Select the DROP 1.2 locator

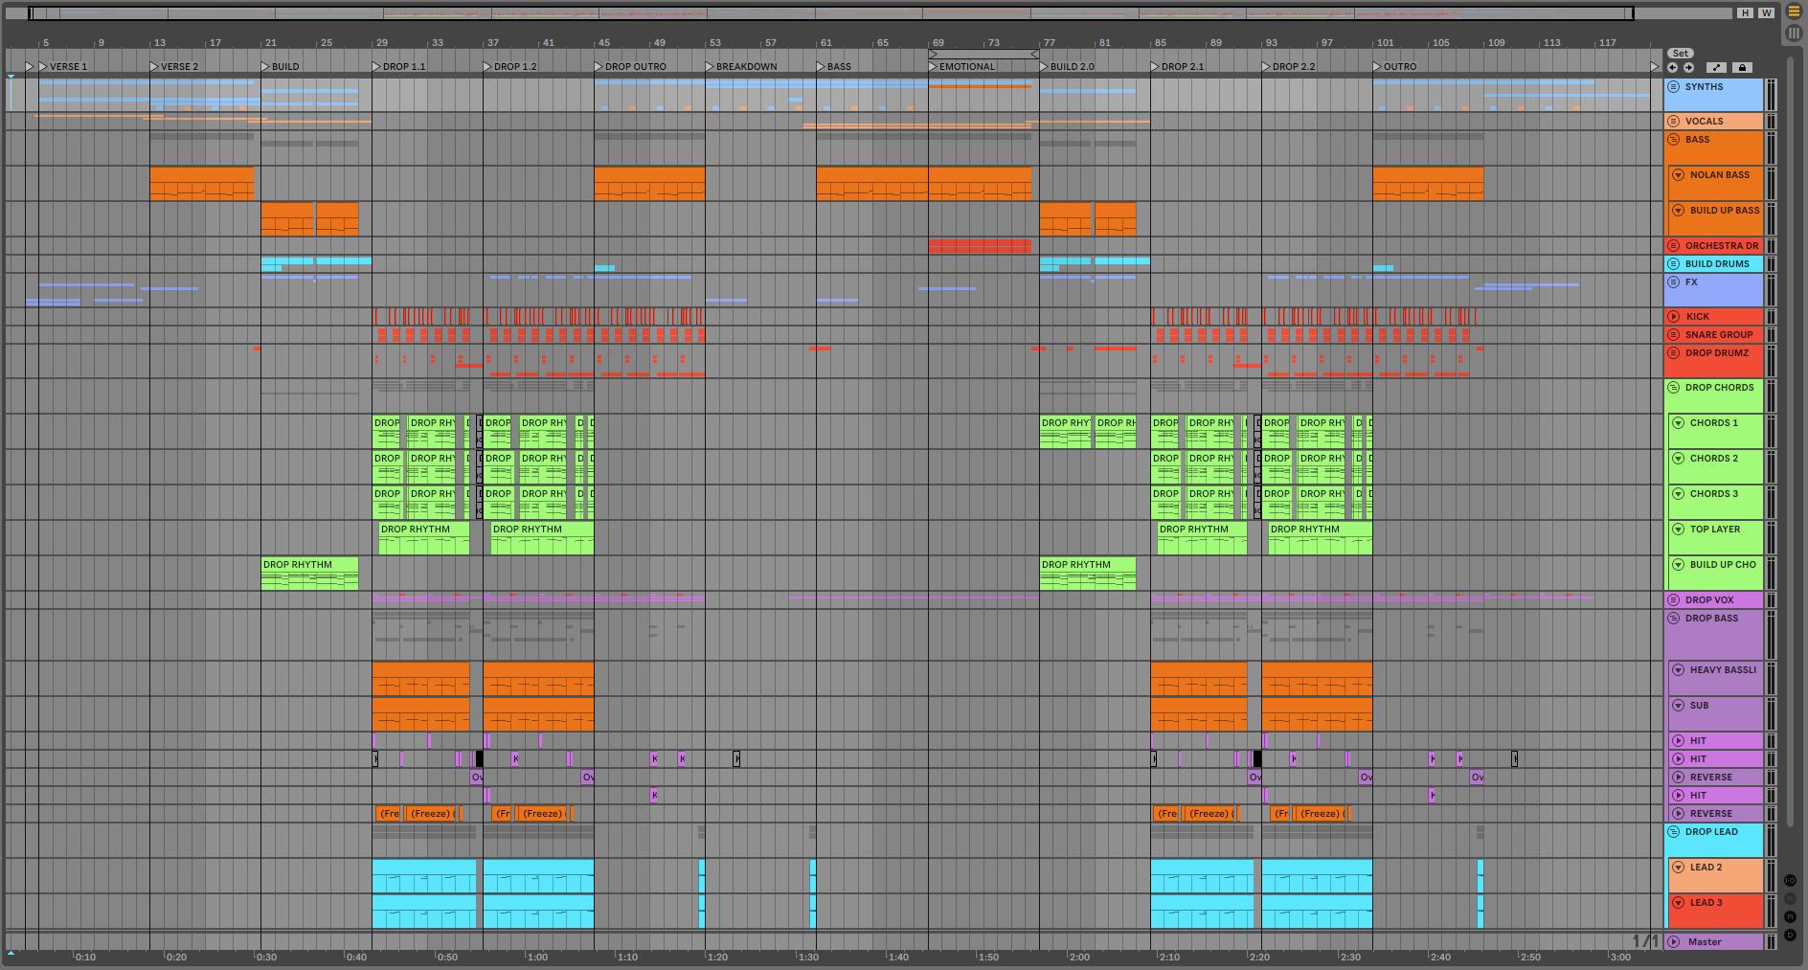pyautogui.click(x=509, y=67)
